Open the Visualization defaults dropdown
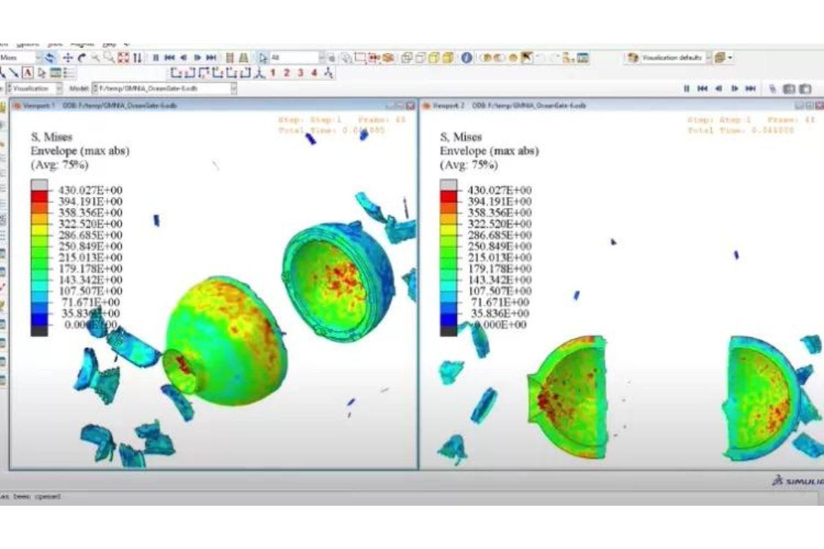824x549 pixels. tap(706, 58)
